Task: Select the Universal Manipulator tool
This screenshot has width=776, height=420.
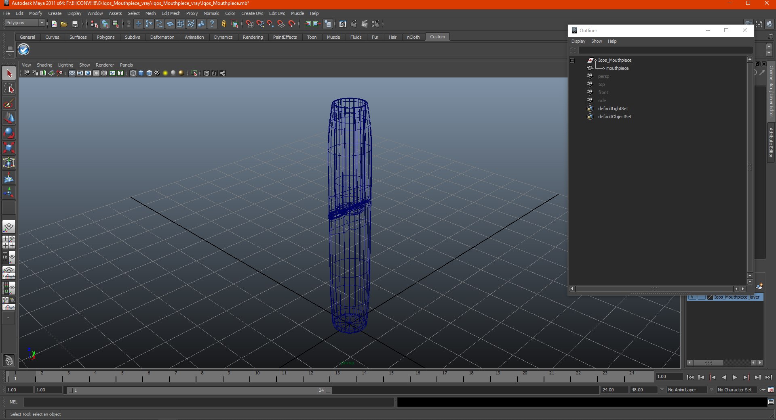Action: 9,163
